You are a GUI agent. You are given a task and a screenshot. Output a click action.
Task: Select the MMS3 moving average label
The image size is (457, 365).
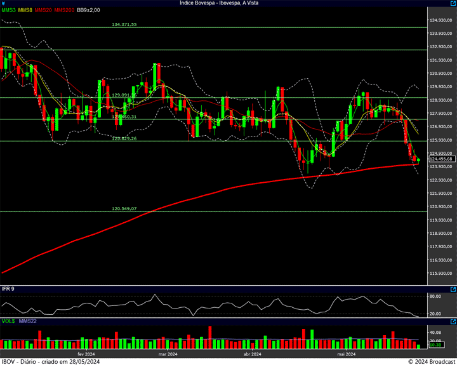(8, 11)
